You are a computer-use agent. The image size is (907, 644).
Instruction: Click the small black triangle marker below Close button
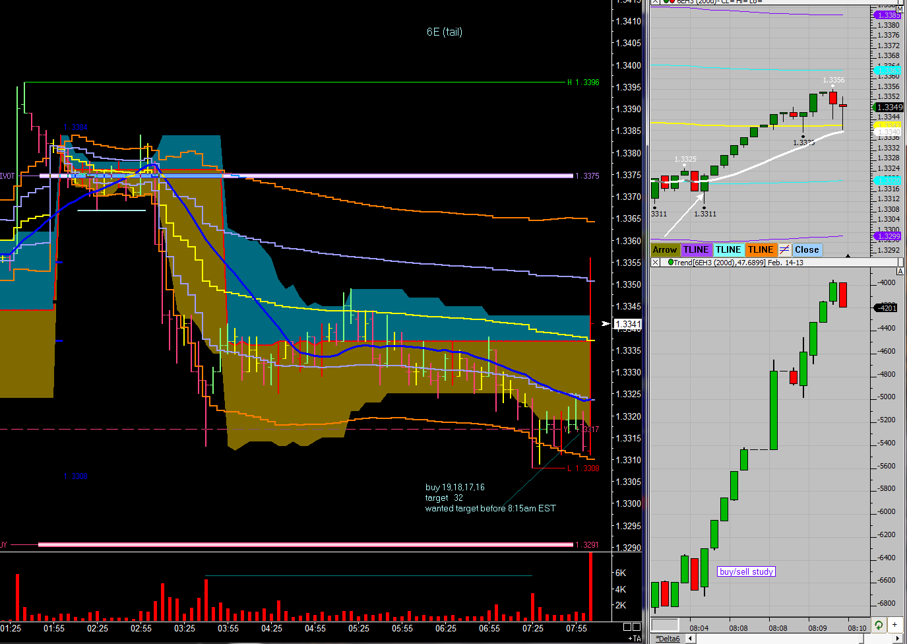pyautogui.click(x=848, y=256)
